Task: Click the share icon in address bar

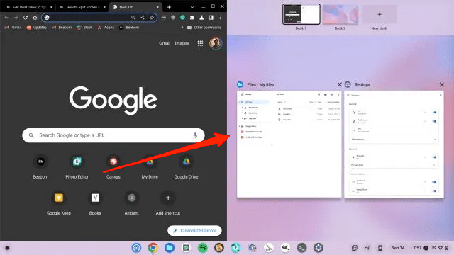Action: [143, 18]
